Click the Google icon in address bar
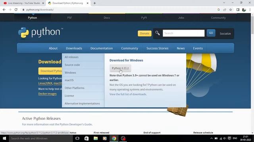 [x=219, y=9]
